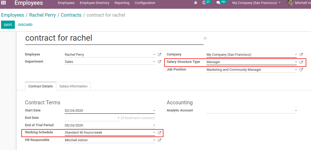Expand the HR Responsible dropdown arrow
Image resolution: width=311 pixels, height=150 pixels.
coord(154,140)
